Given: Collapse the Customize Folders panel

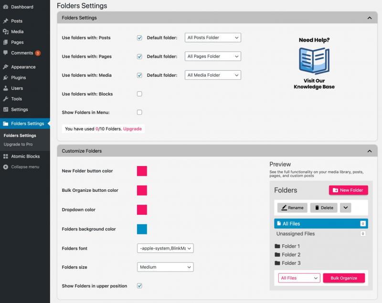Looking at the screenshot, I should coord(369,151).
